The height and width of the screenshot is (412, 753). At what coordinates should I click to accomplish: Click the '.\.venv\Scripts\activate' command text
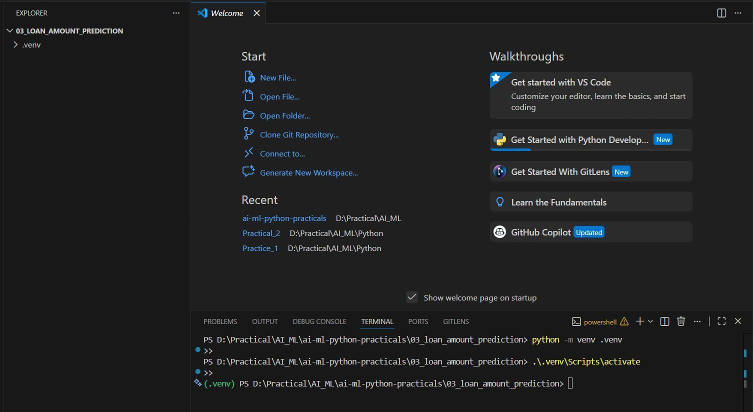586,361
